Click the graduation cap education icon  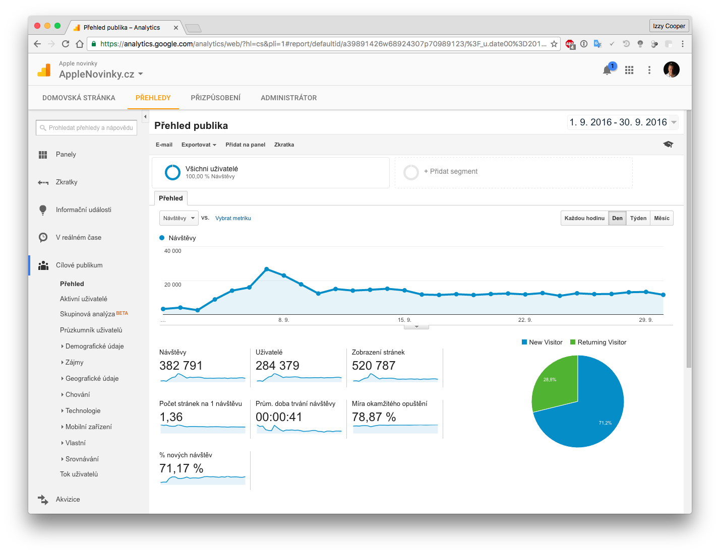coord(668,145)
